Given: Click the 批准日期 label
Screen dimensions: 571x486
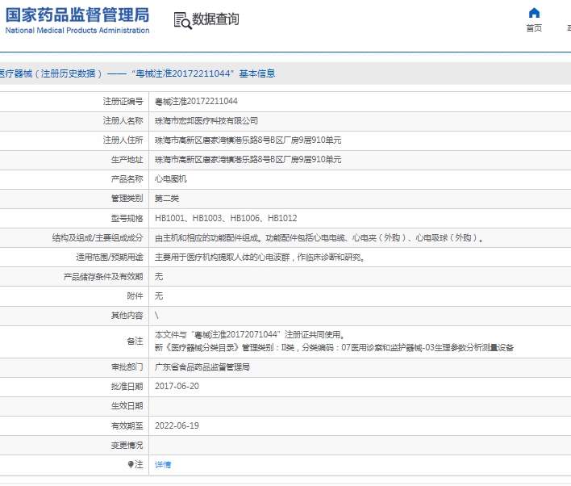Looking at the screenshot, I should [x=127, y=387].
